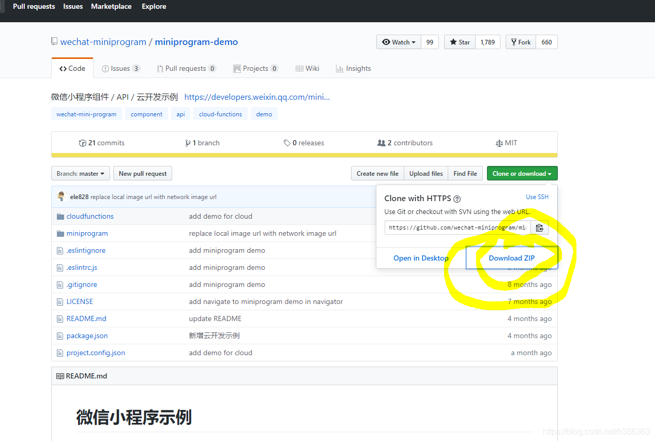Click the branch icon beside 1 branch
655x441 pixels.
click(188, 143)
